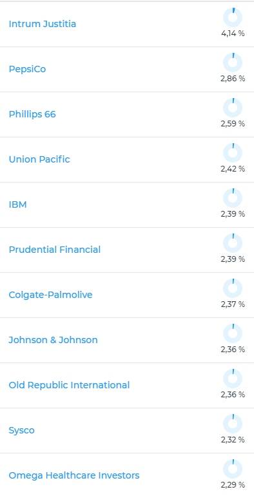Click the Phillips 66 donut chart icon
Image resolution: width=254 pixels, height=496 pixels.
233,108
